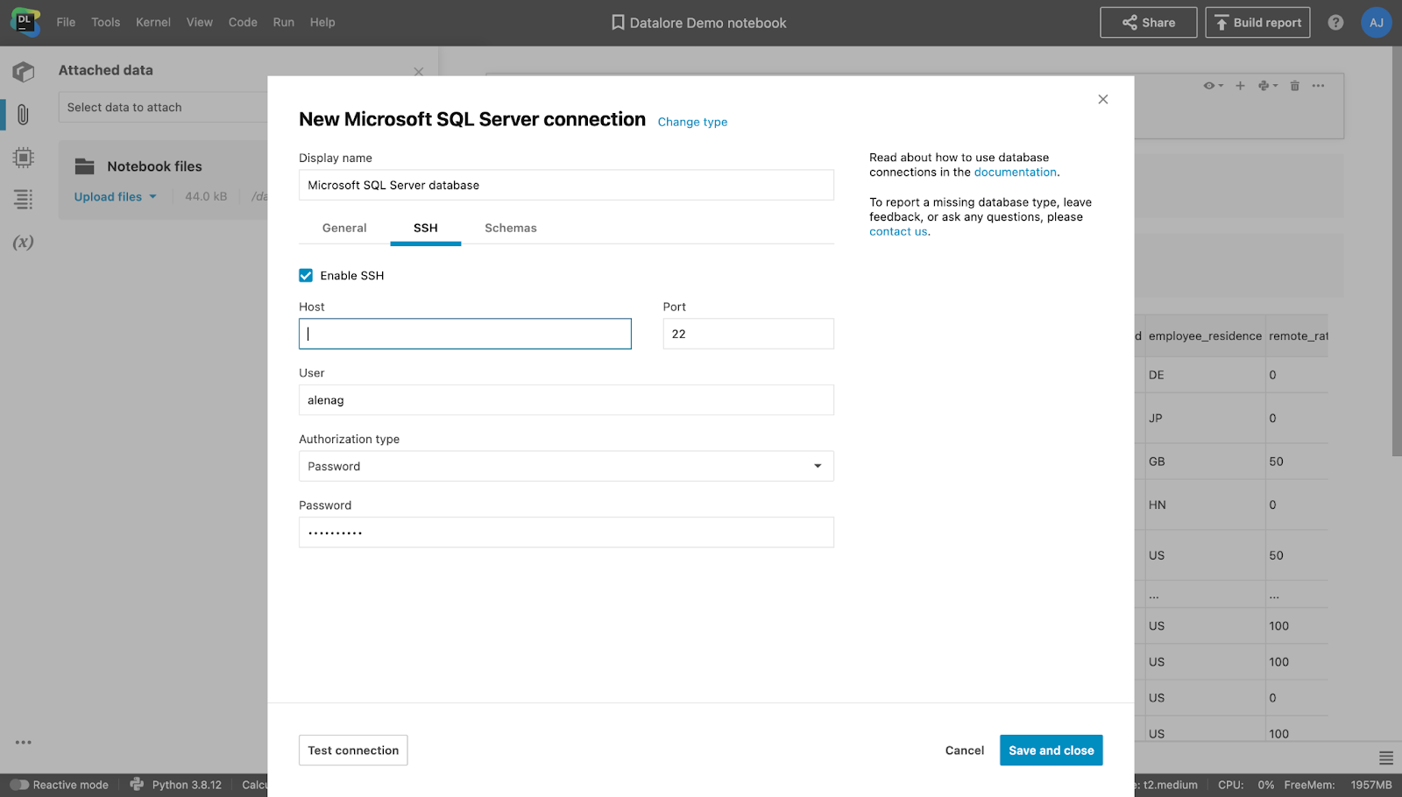Click the Datalore logo icon
Screen dimensions: 1402x797
tap(25, 22)
